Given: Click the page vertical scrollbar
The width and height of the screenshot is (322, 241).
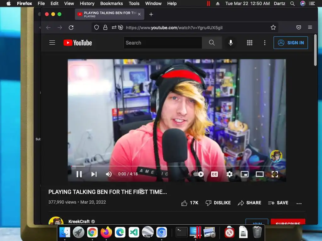Looking at the screenshot, I should click(x=315, y=50).
